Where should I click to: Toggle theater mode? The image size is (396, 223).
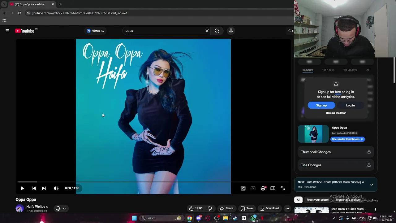pos(273,188)
